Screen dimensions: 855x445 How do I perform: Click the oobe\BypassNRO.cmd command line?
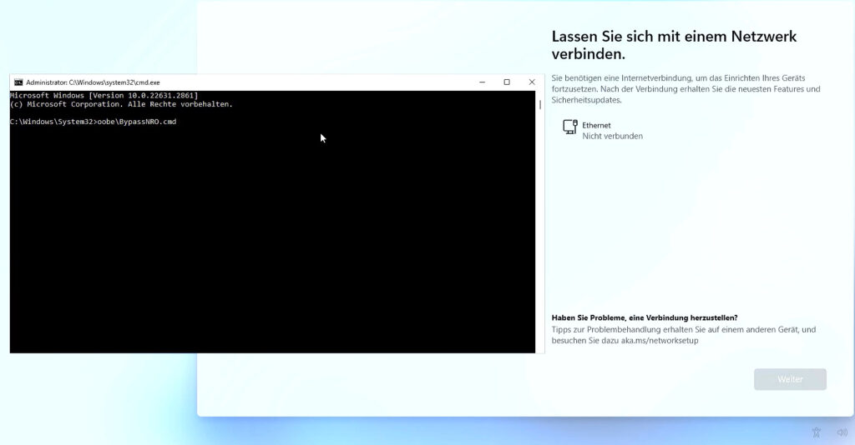point(94,122)
